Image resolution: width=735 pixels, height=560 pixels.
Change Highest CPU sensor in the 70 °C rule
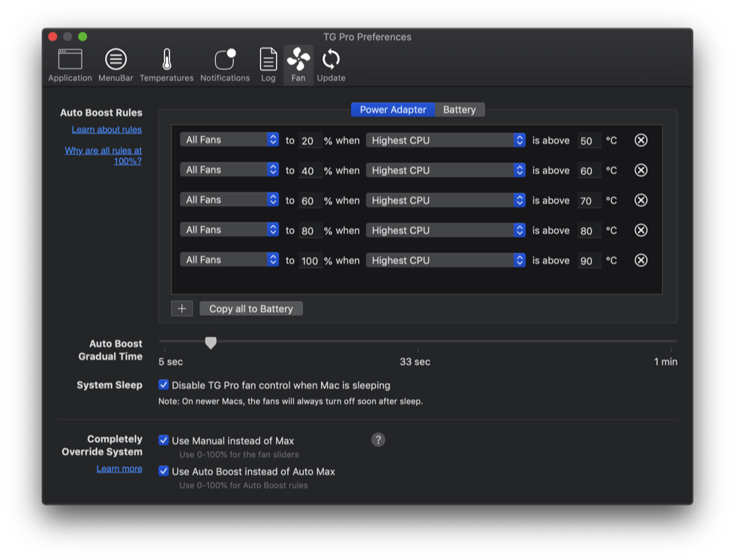coord(445,200)
